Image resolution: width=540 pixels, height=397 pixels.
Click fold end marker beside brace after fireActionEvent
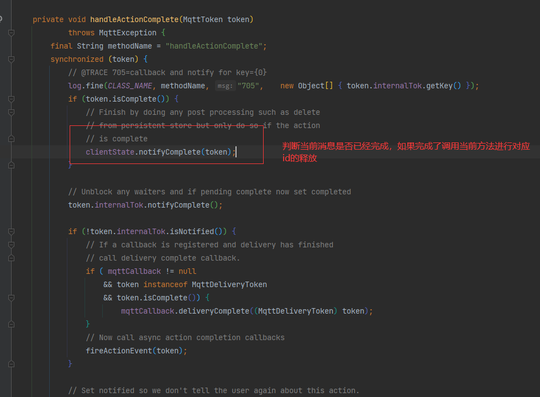click(x=11, y=364)
